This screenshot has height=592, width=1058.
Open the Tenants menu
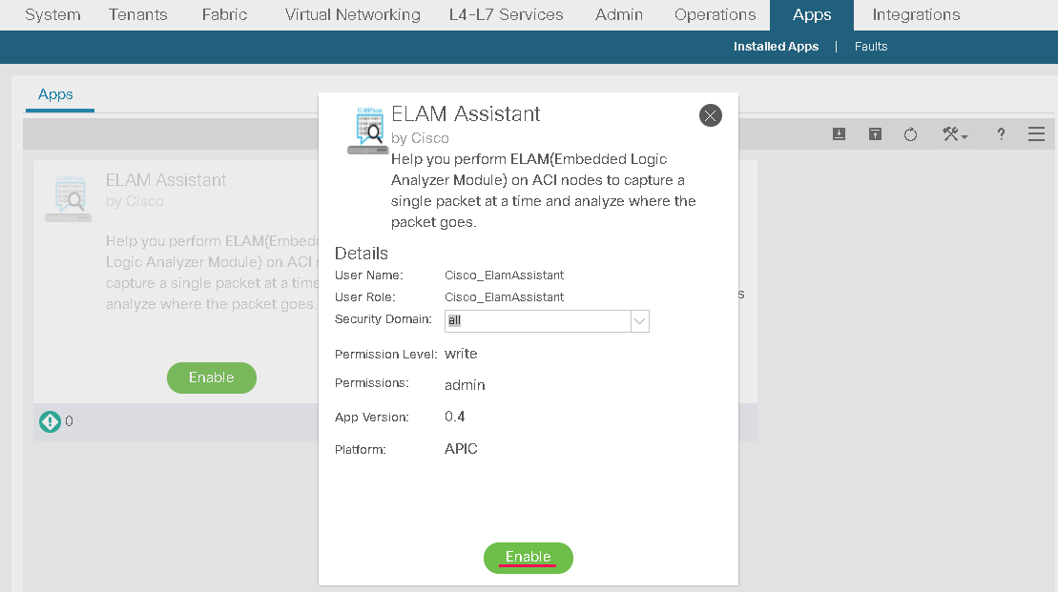click(x=137, y=15)
